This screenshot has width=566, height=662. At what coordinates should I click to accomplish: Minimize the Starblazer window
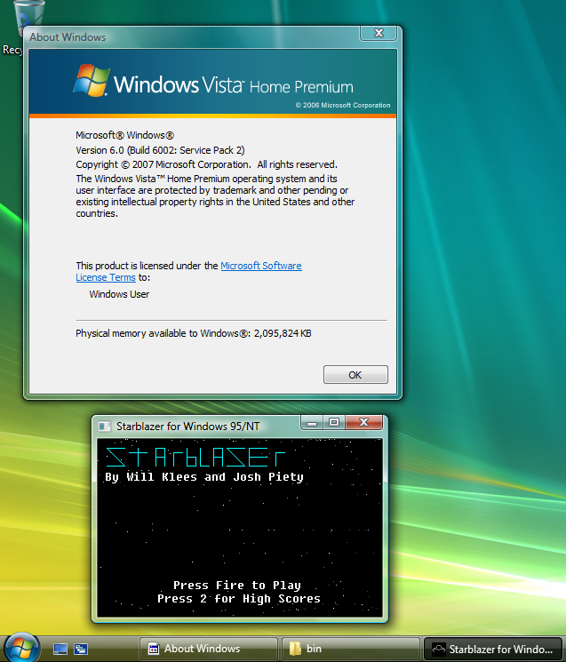coord(311,423)
